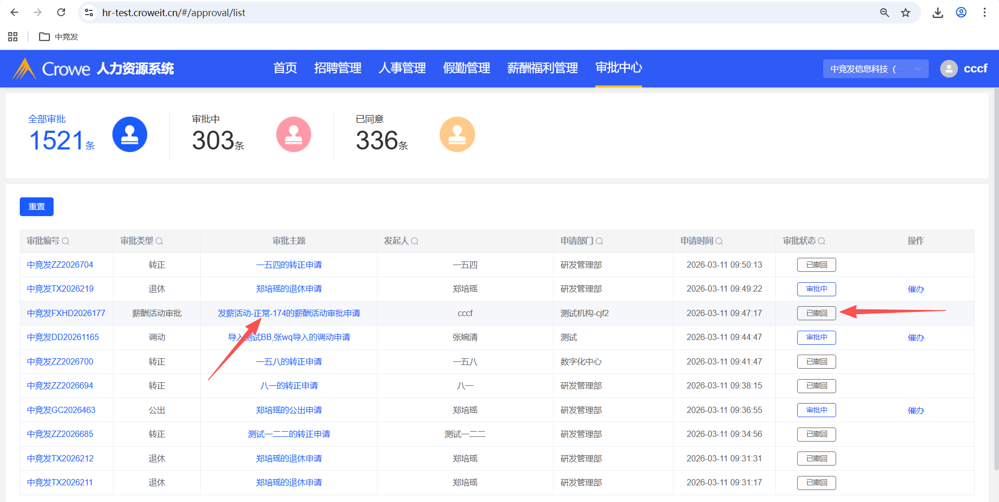Click the search icon beside 发起人 header

(x=415, y=241)
